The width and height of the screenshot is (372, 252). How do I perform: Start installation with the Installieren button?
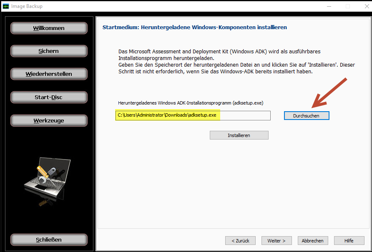[x=239, y=135]
